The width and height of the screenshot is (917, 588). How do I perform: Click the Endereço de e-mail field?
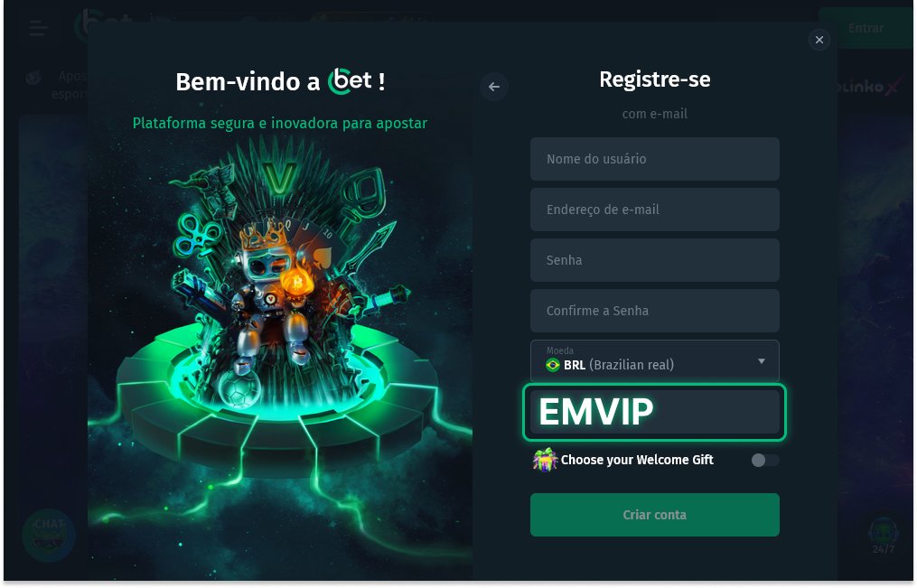654,210
